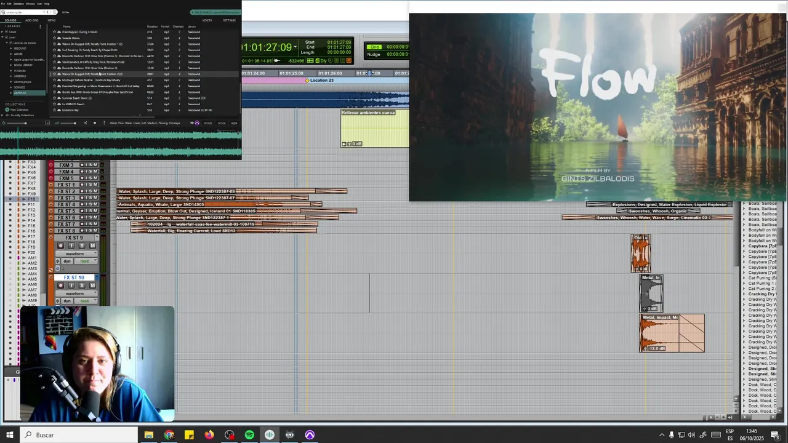Image resolution: width=788 pixels, height=443 pixels.
Task: Sort the Soundly list by the Duration column
Action: 152,26
